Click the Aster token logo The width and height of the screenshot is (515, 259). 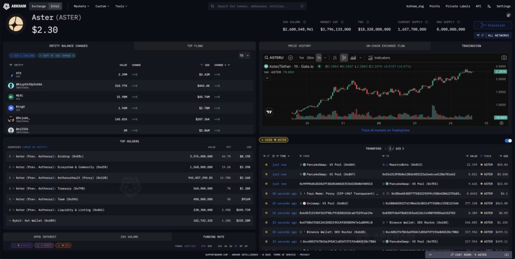click(x=16, y=24)
